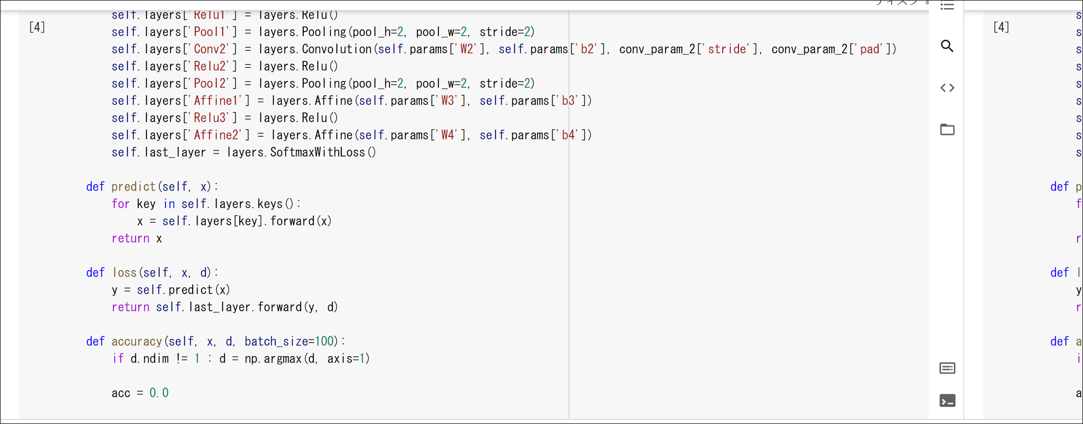
Task: Open the command palette icon
Action: coord(947,368)
